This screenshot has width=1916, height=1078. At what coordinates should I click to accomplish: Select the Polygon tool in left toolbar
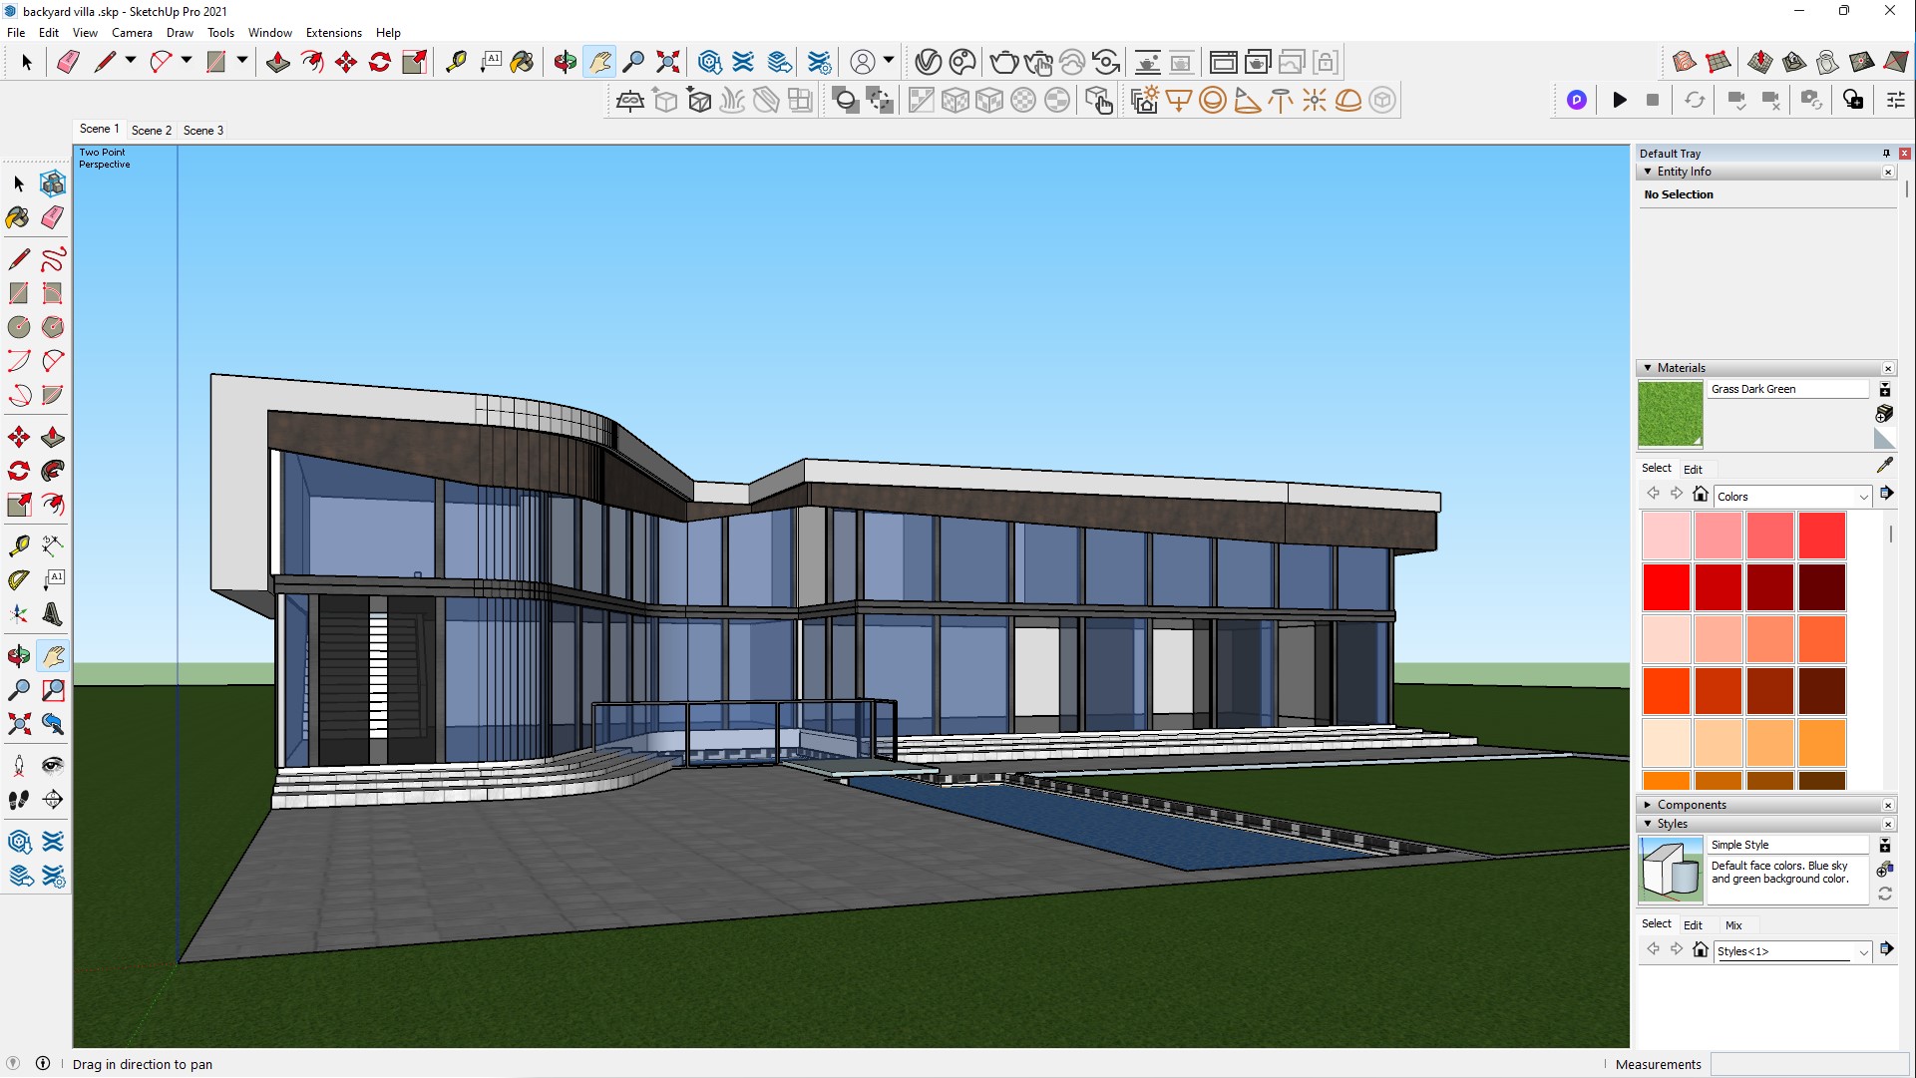point(53,327)
